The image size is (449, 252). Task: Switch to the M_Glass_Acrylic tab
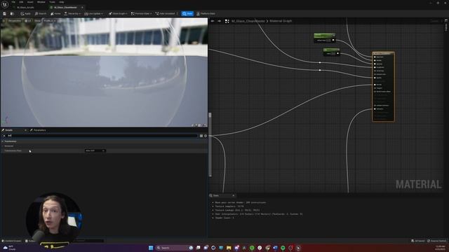[25, 8]
